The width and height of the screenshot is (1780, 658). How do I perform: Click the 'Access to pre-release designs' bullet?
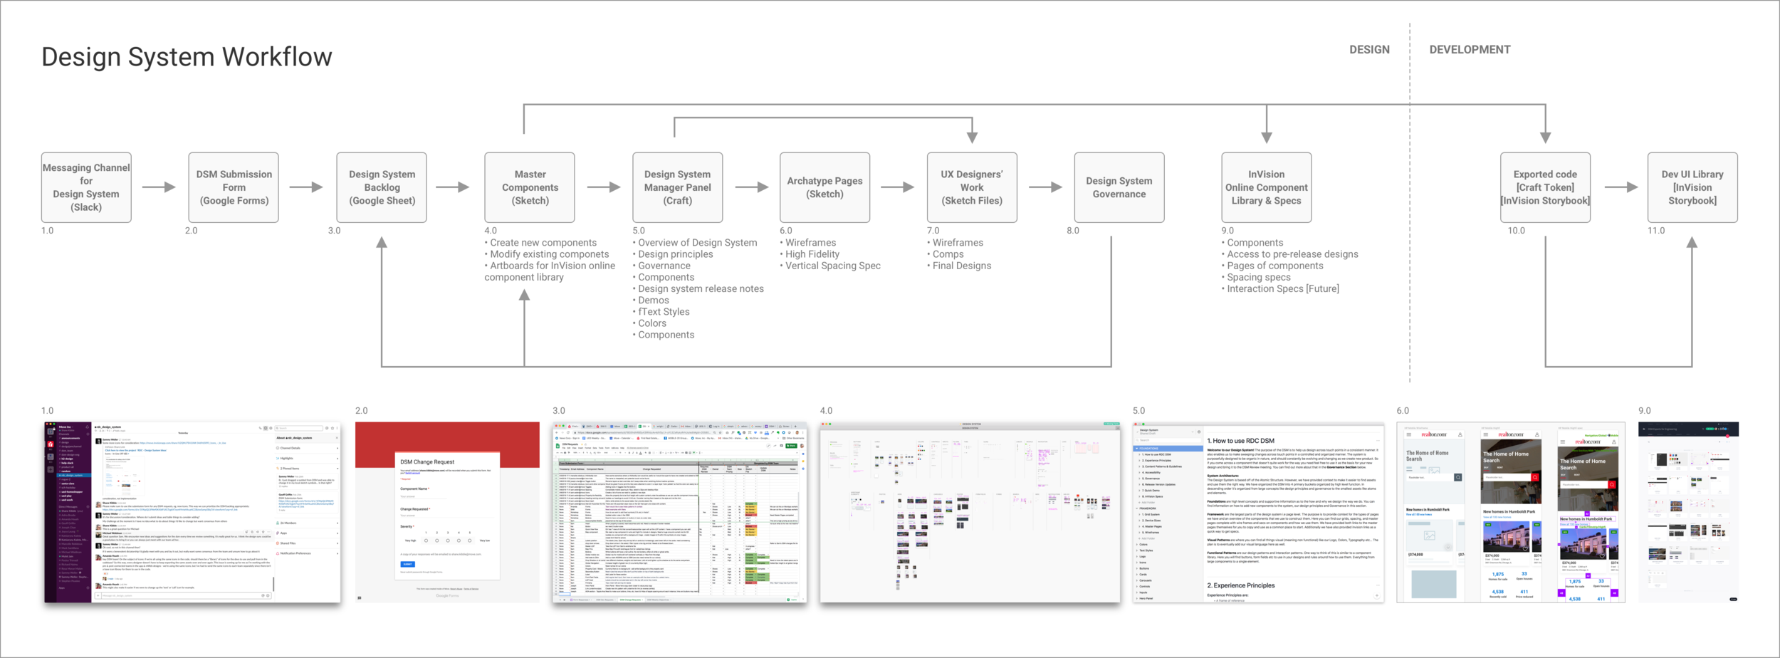tap(1290, 254)
